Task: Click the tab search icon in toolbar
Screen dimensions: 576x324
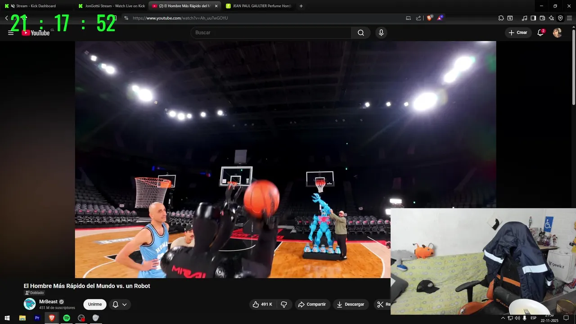Action: click(510, 18)
